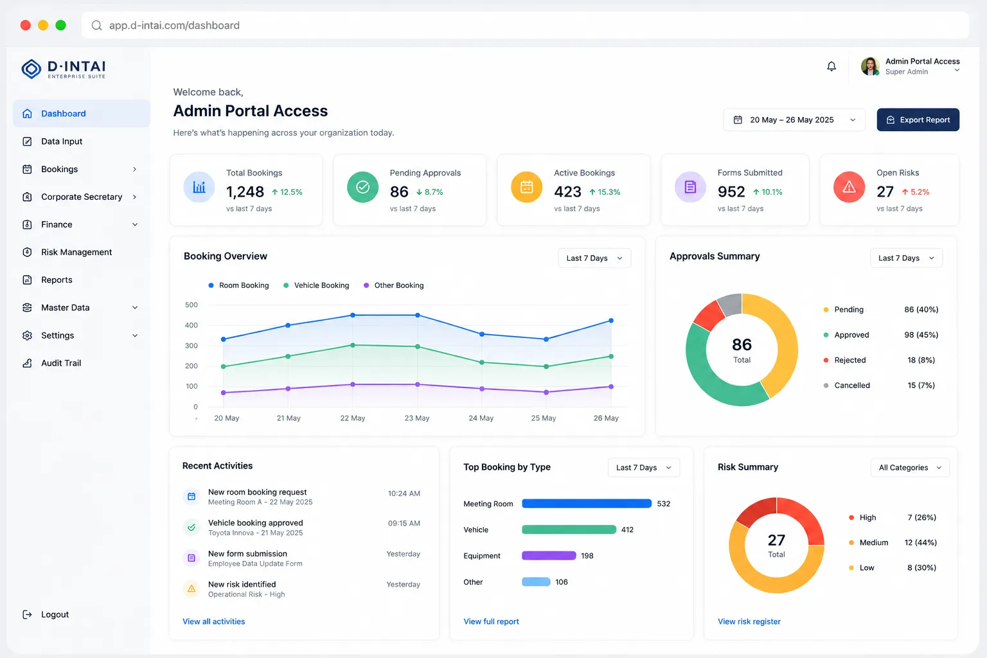Screen dimensions: 987x658
Task: Open Risk Summary All Categories dropdown
Action: (910, 467)
